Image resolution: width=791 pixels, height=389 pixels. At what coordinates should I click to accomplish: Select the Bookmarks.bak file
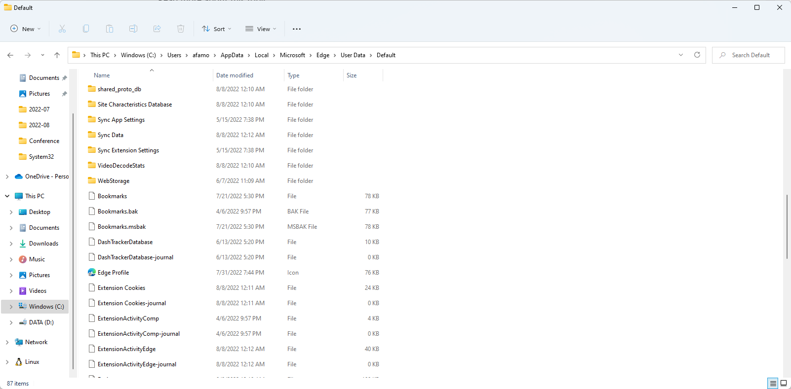point(118,211)
